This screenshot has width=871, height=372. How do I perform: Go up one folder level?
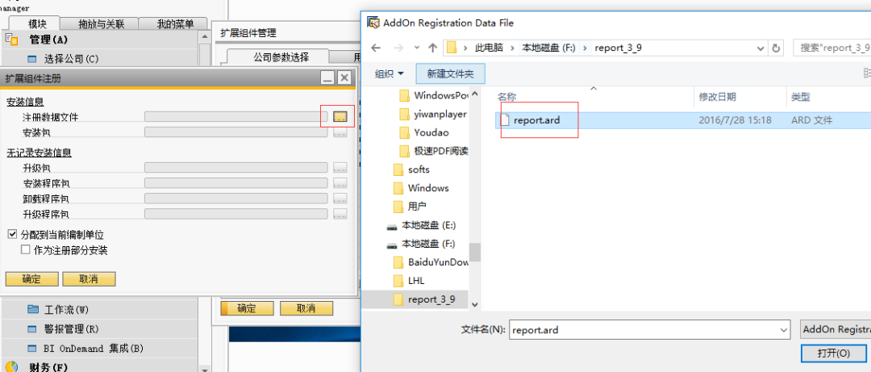coord(433,48)
